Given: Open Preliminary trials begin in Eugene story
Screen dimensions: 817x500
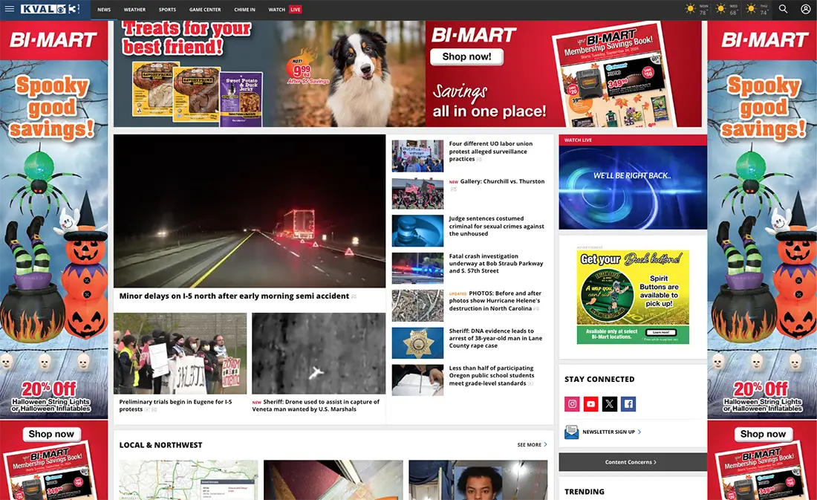Looking at the screenshot, I should [175, 405].
